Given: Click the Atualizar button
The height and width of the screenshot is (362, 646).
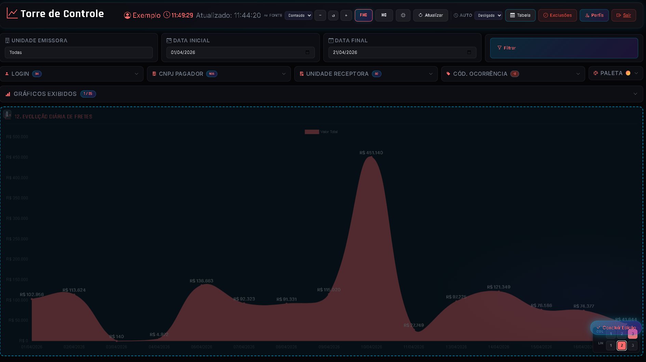Looking at the screenshot, I should click(x=431, y=15).
